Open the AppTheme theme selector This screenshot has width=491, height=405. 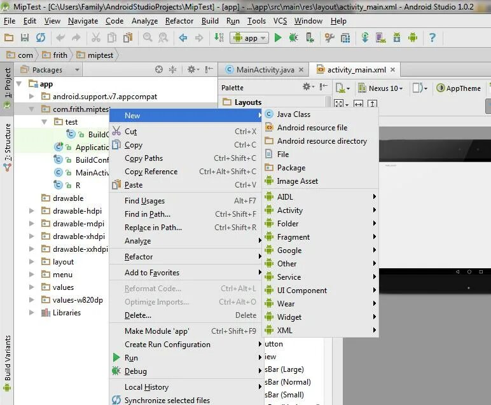459,88
